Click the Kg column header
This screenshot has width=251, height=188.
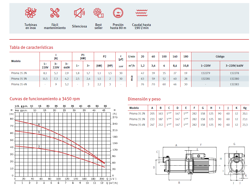click(x=245, y=108)
